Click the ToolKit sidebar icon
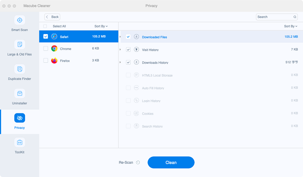This screenshot has width=303, height=177. tap(20, 143)
